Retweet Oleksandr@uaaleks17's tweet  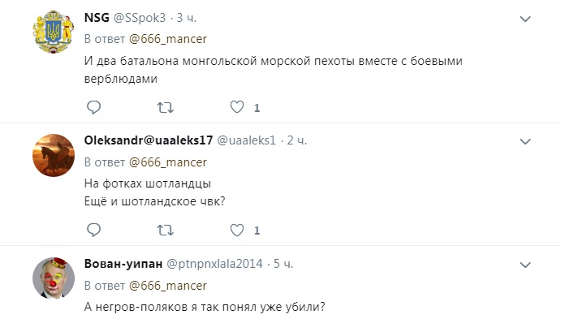pos(166,230)
